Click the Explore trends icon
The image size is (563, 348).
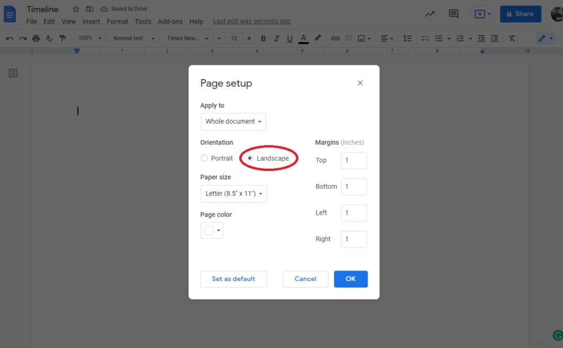430,13
